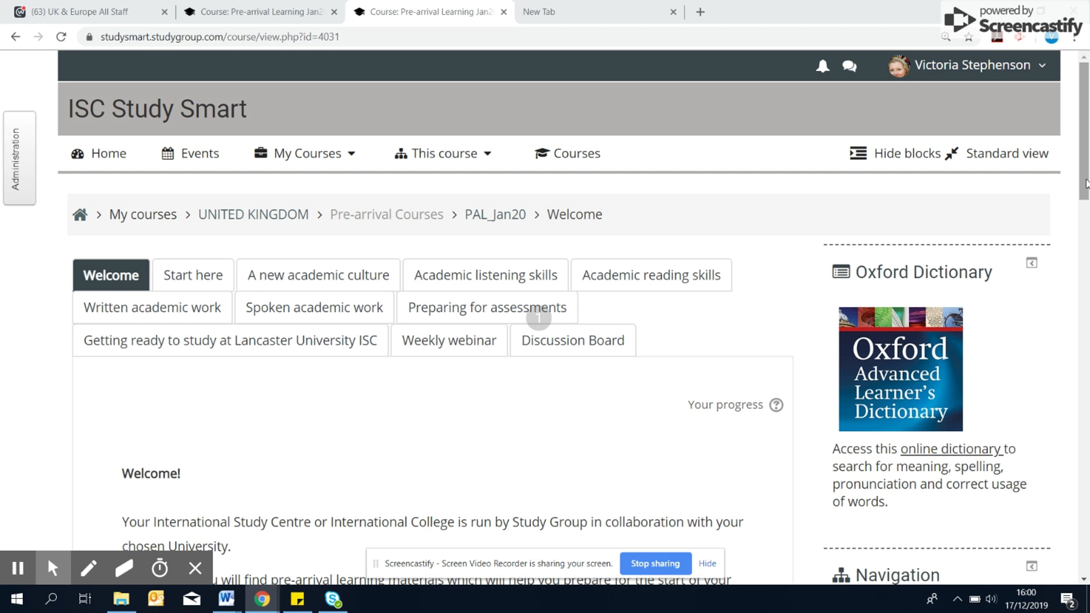Click the Your progress help icon
1090x613 pixels.
(x=776, y=405)
